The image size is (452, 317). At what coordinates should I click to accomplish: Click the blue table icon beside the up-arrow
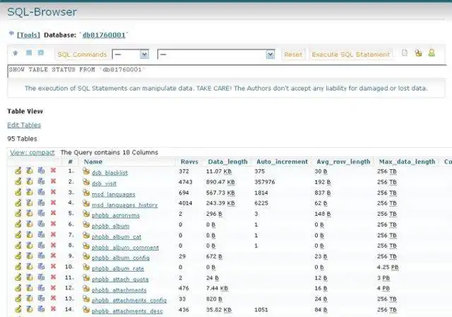[29, 52]
